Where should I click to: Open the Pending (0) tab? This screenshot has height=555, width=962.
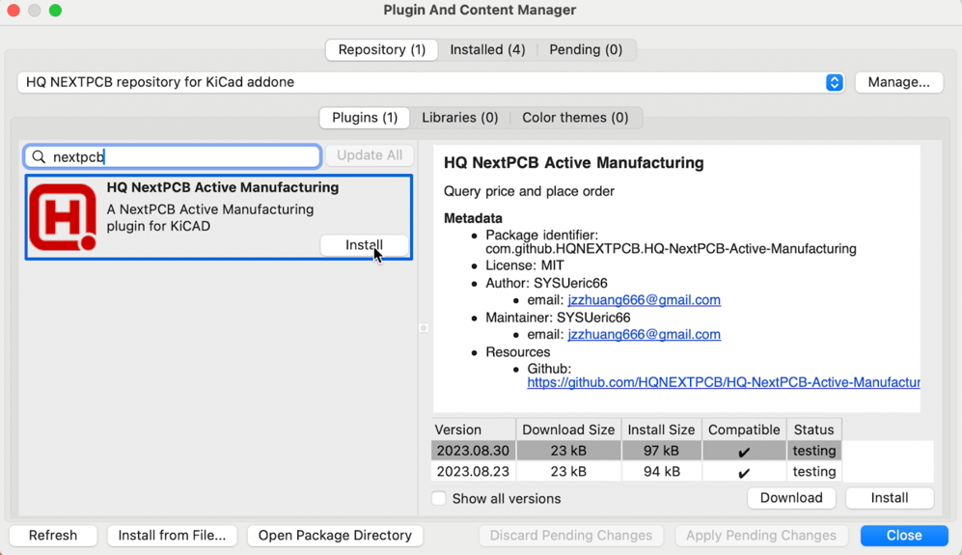point(586,50)
